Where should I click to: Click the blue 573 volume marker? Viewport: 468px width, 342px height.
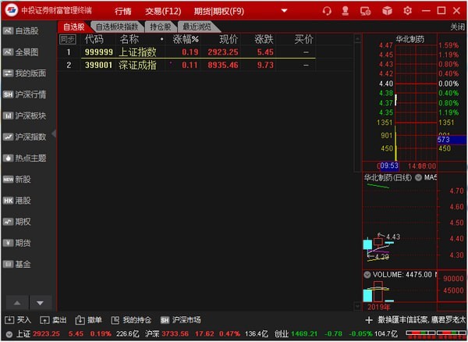pos(452,140)
